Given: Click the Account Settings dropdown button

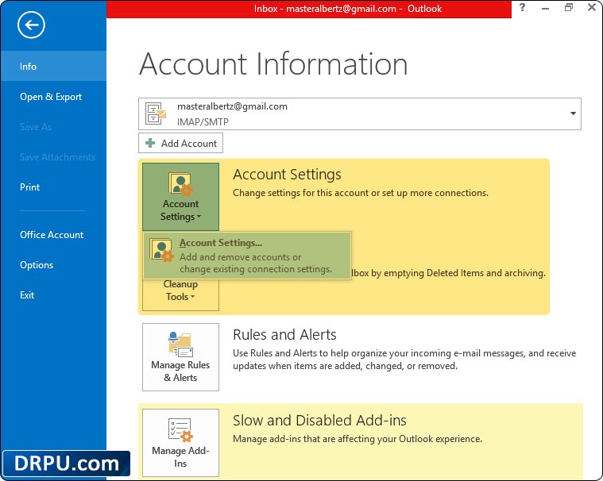Looking at the screenshot, I should (x=181, y=197).
